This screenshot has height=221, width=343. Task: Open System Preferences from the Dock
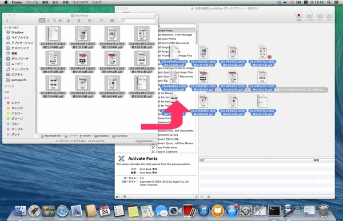pos(246,211)
